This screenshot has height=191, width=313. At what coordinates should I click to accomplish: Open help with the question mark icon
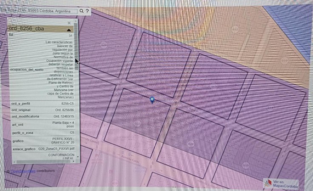[x=88, y=11]
